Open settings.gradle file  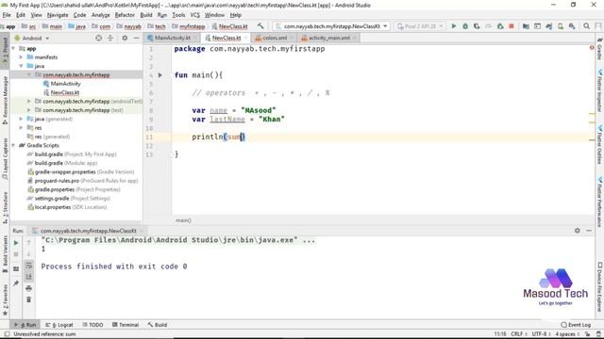tap(69, 199)
